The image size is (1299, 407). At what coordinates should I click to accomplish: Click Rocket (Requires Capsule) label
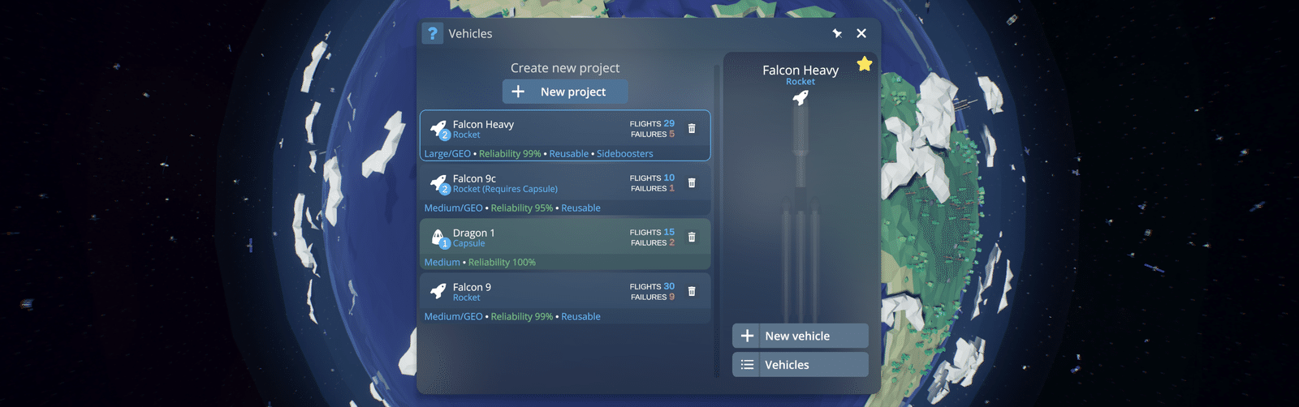505,189
